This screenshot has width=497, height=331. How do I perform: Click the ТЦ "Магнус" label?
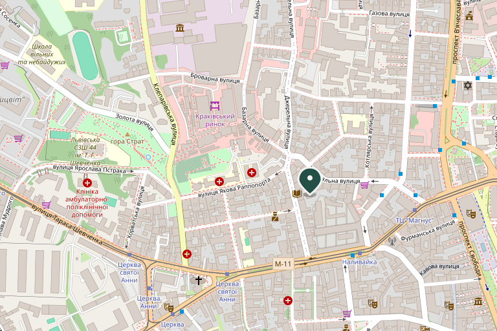click(415, 220)
